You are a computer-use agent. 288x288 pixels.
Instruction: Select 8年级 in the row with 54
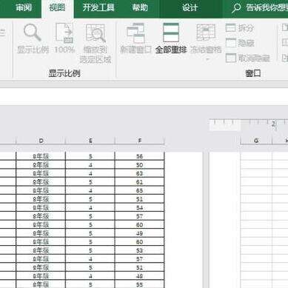[x=41, y=207]
